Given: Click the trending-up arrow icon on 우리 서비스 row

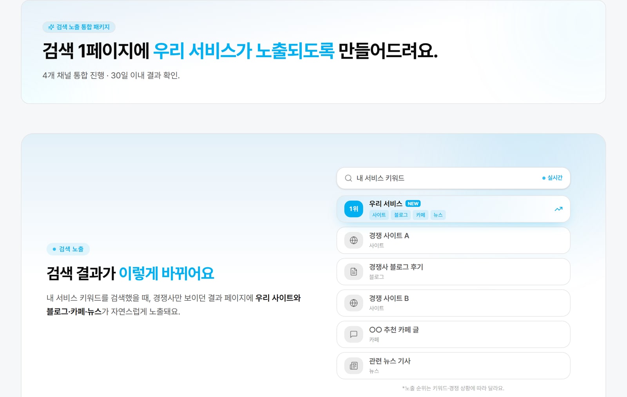Looking at the screenshot, I should pos(558,209).
